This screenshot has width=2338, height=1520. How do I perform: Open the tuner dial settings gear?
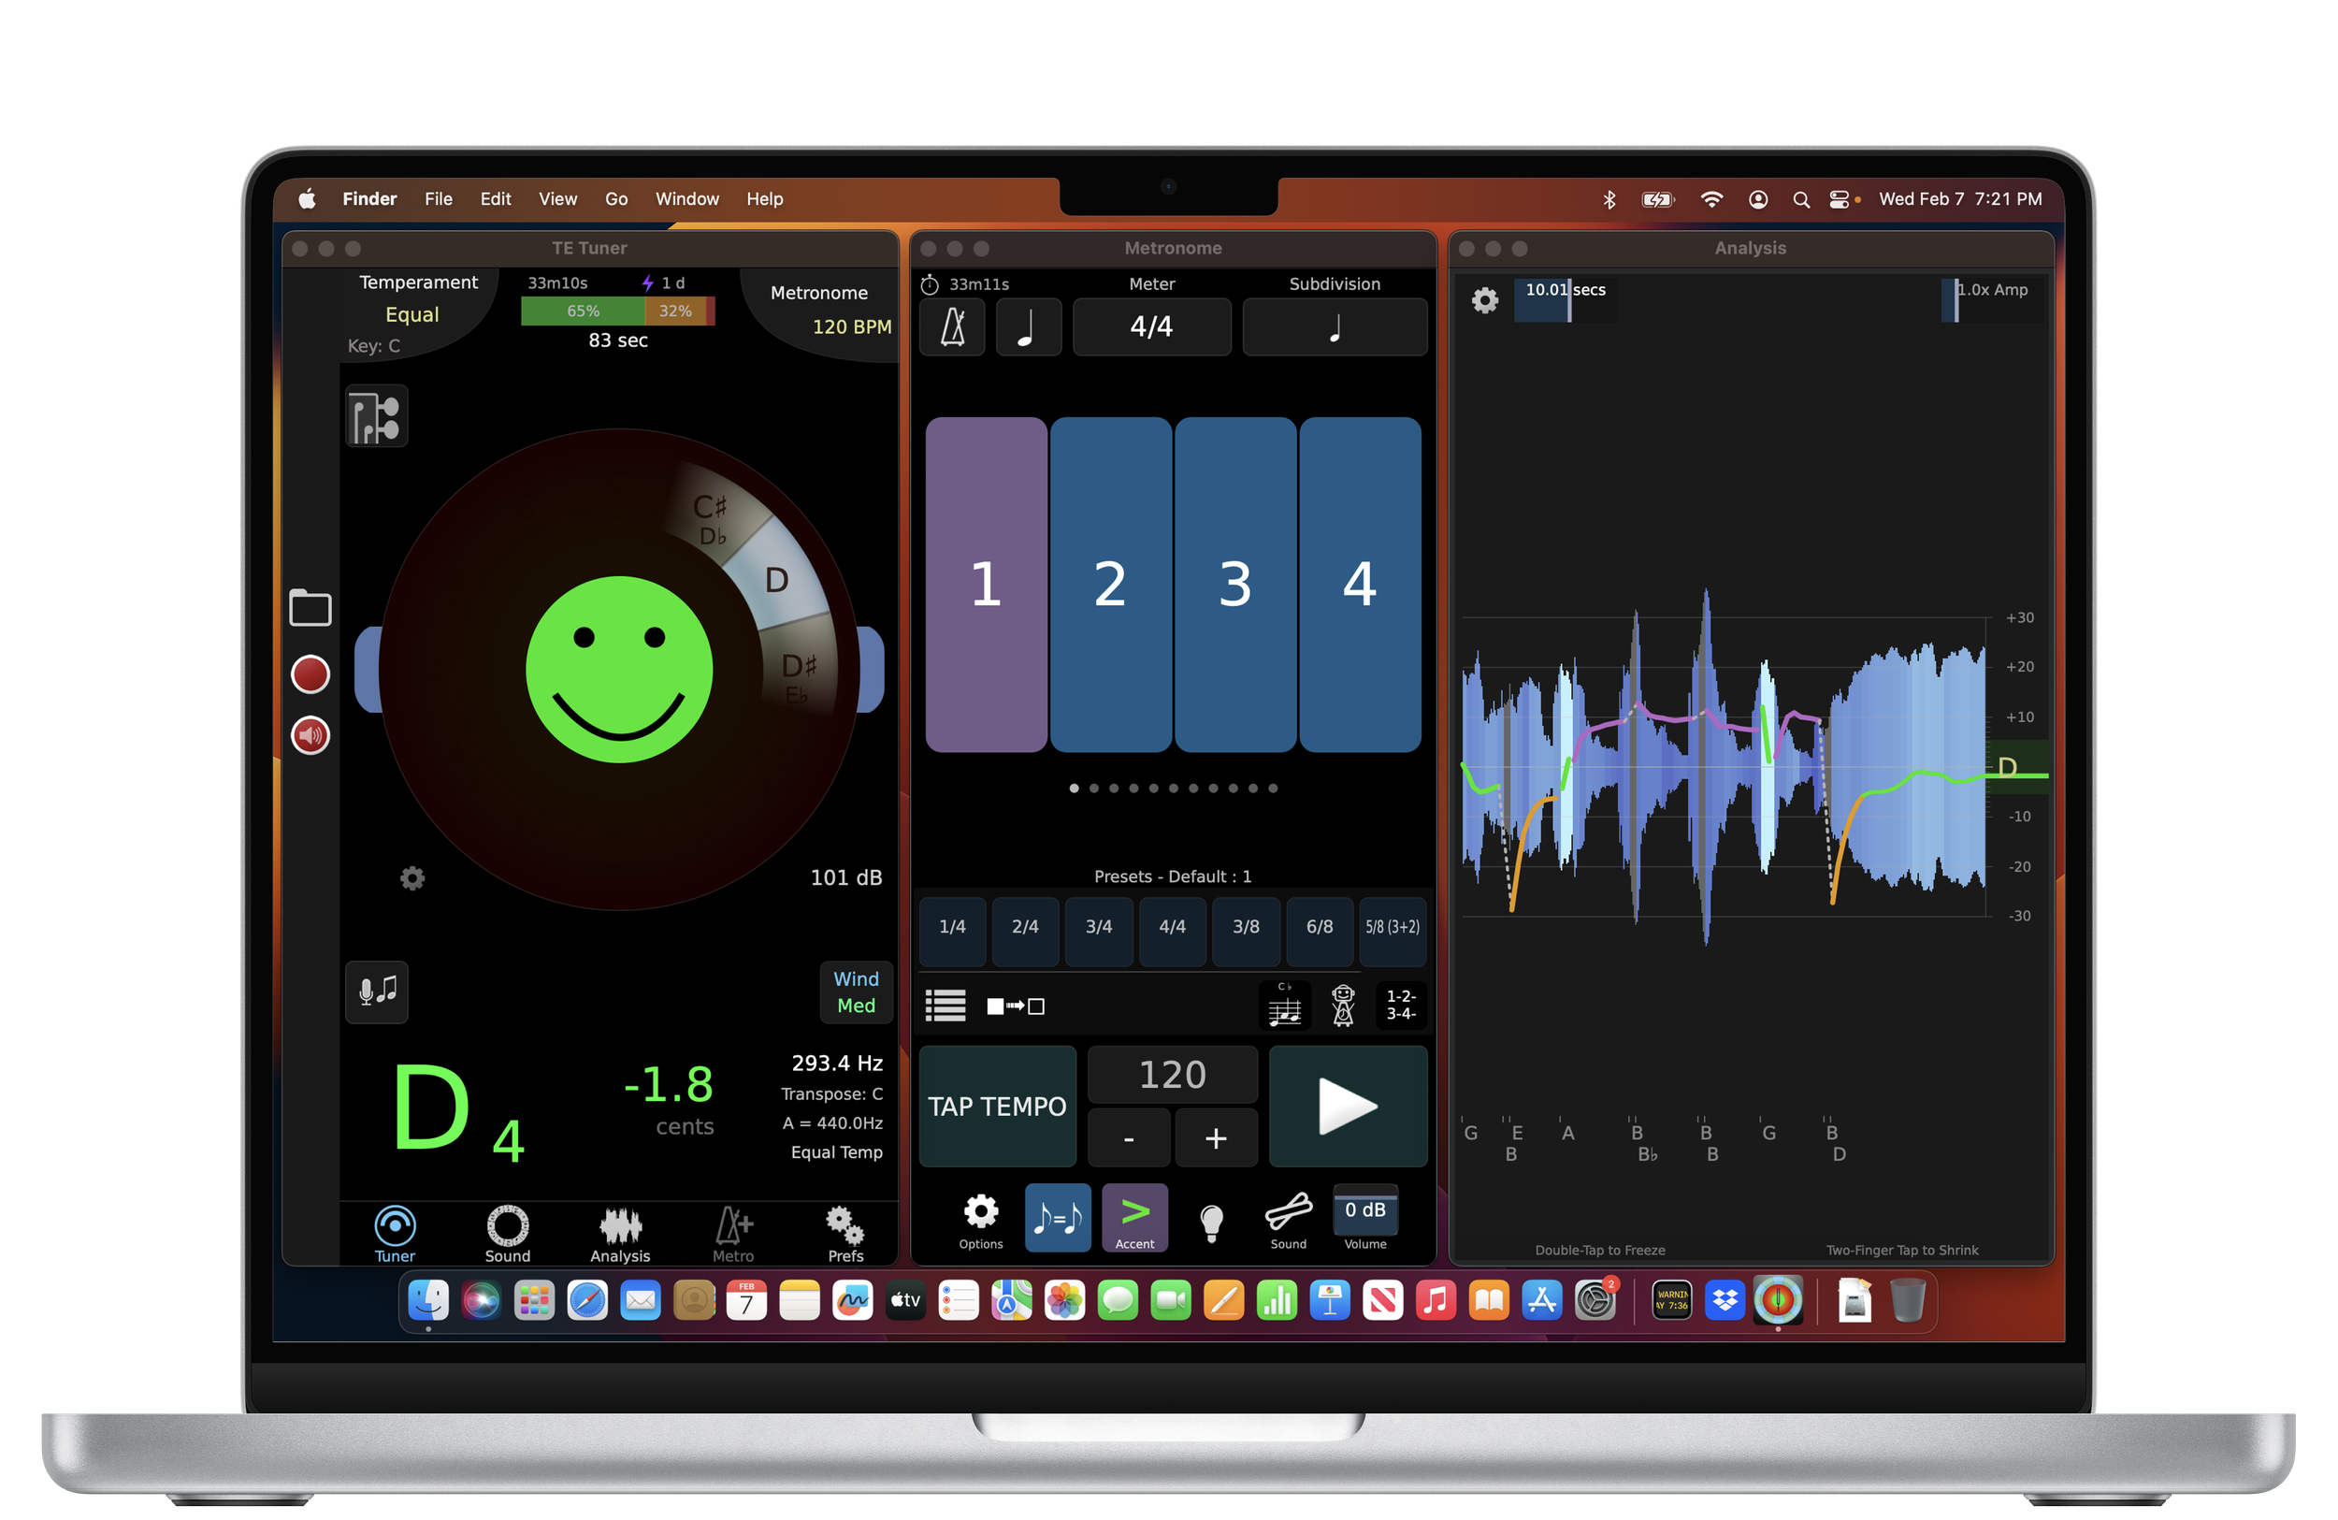tap(411, 878)
